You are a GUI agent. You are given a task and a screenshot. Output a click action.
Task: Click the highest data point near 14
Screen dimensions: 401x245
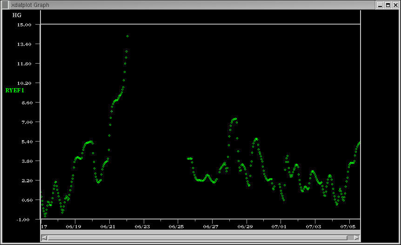(127, 36)
